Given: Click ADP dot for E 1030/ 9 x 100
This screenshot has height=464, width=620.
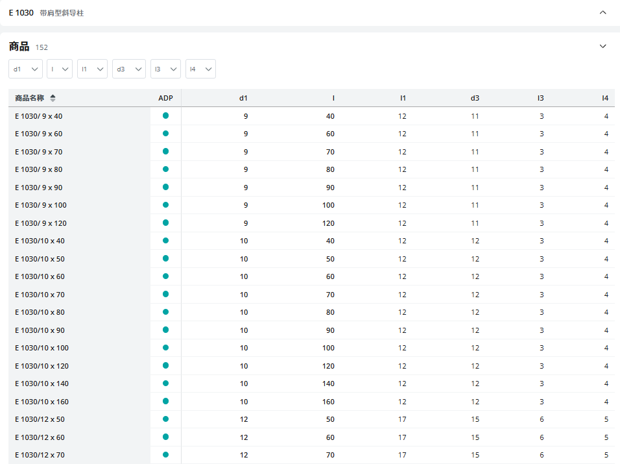Looking at the screenshot, I should point(165,205).
